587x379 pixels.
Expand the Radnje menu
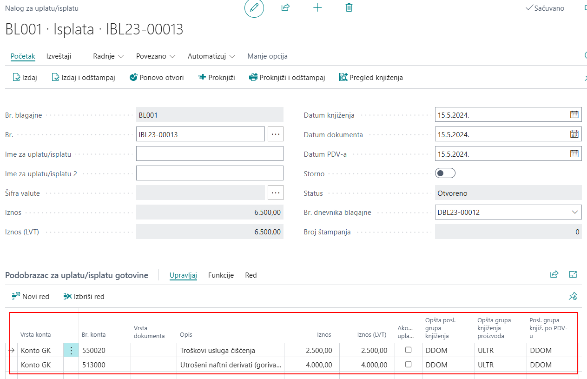coord(108,56)
